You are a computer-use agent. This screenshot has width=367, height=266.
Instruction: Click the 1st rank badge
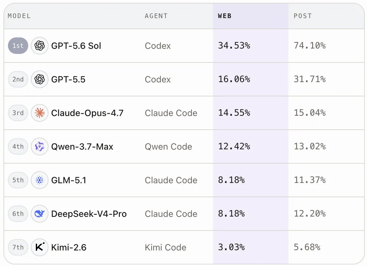(x=18, y=46)
